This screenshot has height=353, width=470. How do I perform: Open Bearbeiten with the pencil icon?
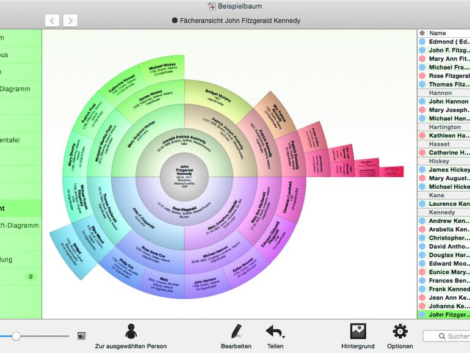(x=236, y=336)
